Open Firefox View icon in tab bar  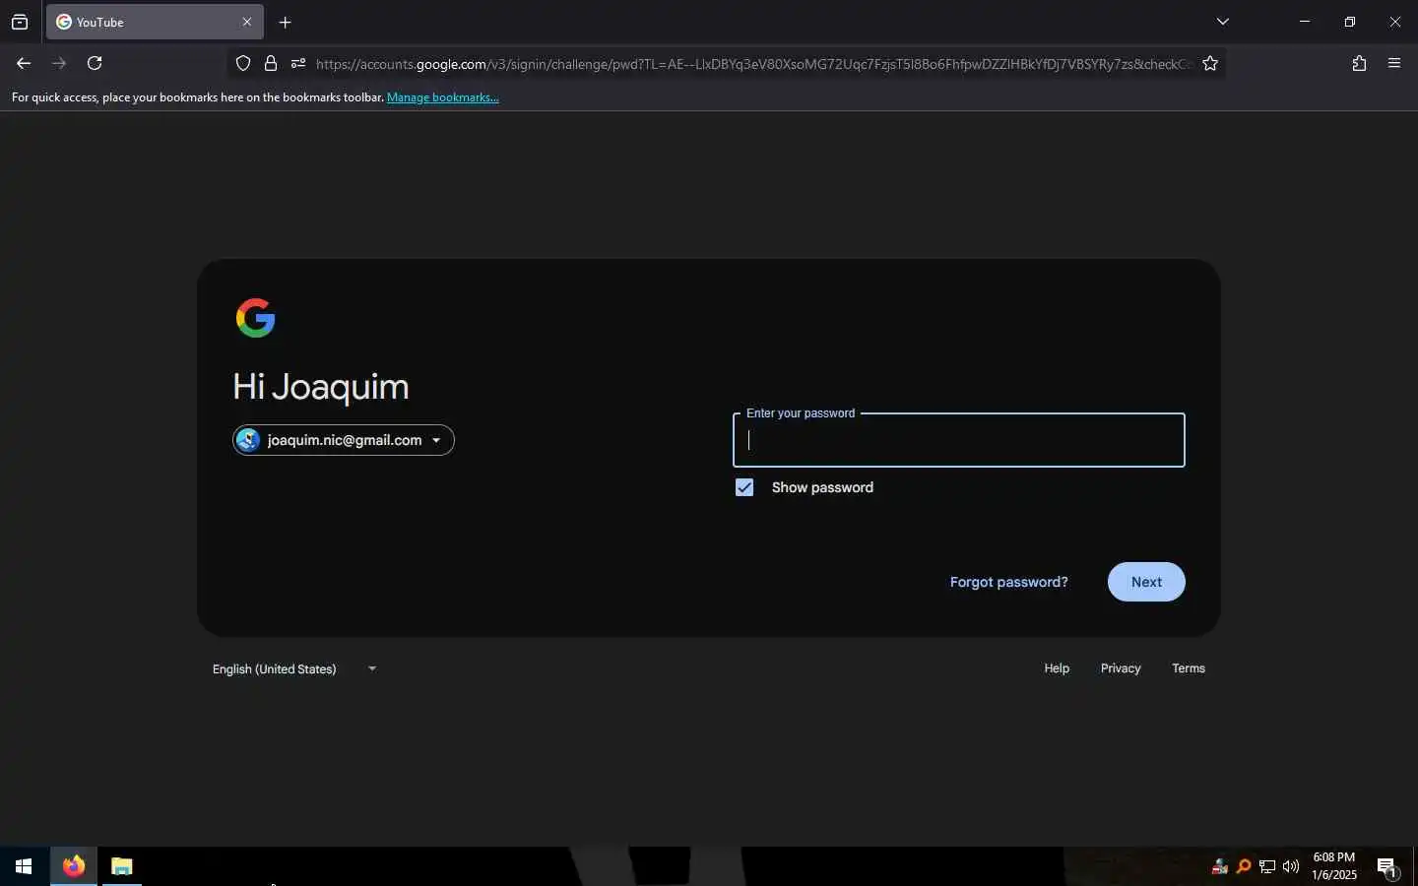pos(20,22)
